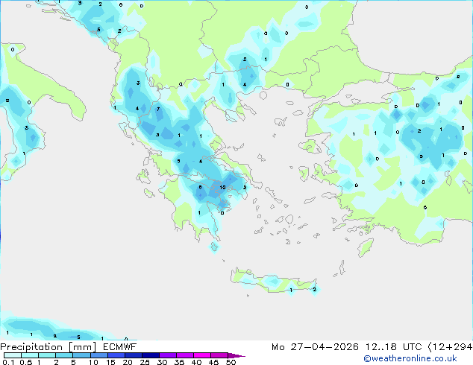Click the "15" legend scale label
Viewport: 473px width, 365px height.
[110, 362]
